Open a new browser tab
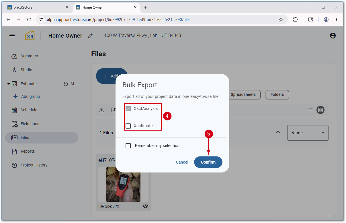 tap(146, 7)
